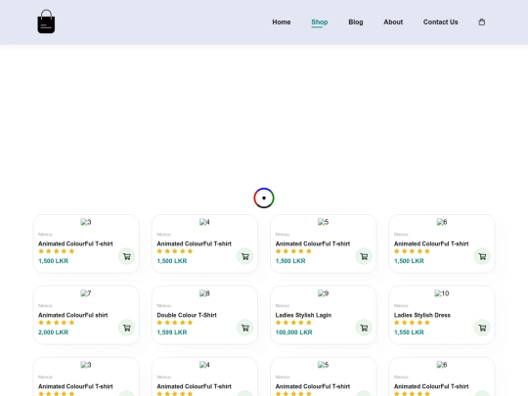This screenshot has height=396, width=528.
Task: Add top-row image 3 T-shirt priced 1,500 LKR to cart
Action: 126,256
